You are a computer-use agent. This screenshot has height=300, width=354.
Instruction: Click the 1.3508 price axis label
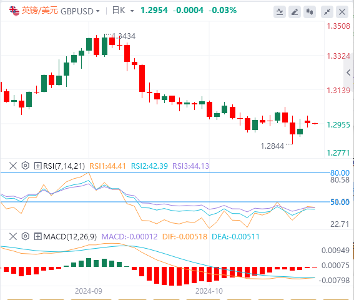click(338, 26)
